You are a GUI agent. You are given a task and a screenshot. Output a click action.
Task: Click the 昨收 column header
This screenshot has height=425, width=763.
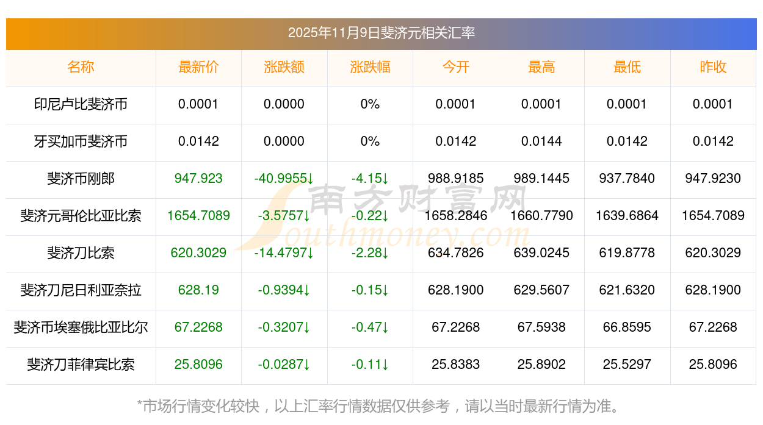pyautogui.click(x=713, y=67)
